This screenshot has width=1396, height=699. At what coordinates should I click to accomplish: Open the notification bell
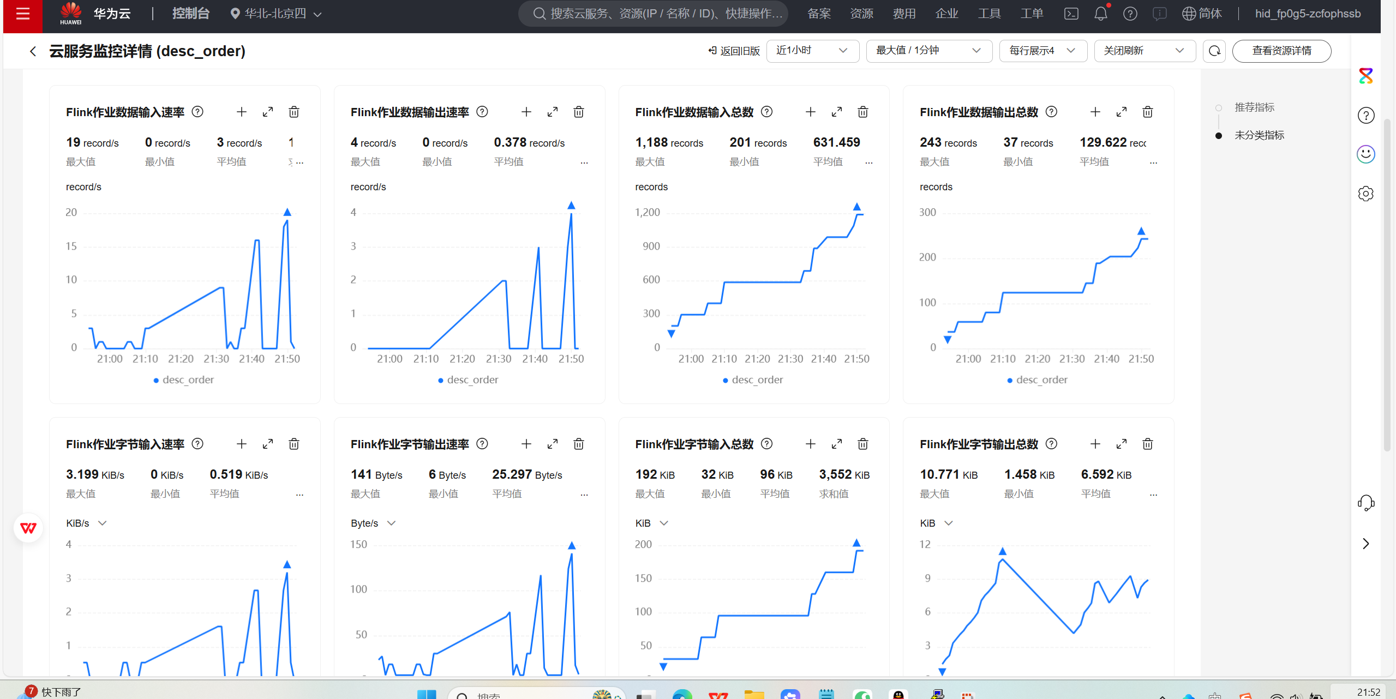click(x=1100, y=14)
